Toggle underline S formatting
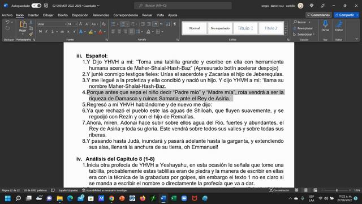Image resolution: width=362 pixels, height=204 pixels. pyautogui.click(x=53, y=32)
